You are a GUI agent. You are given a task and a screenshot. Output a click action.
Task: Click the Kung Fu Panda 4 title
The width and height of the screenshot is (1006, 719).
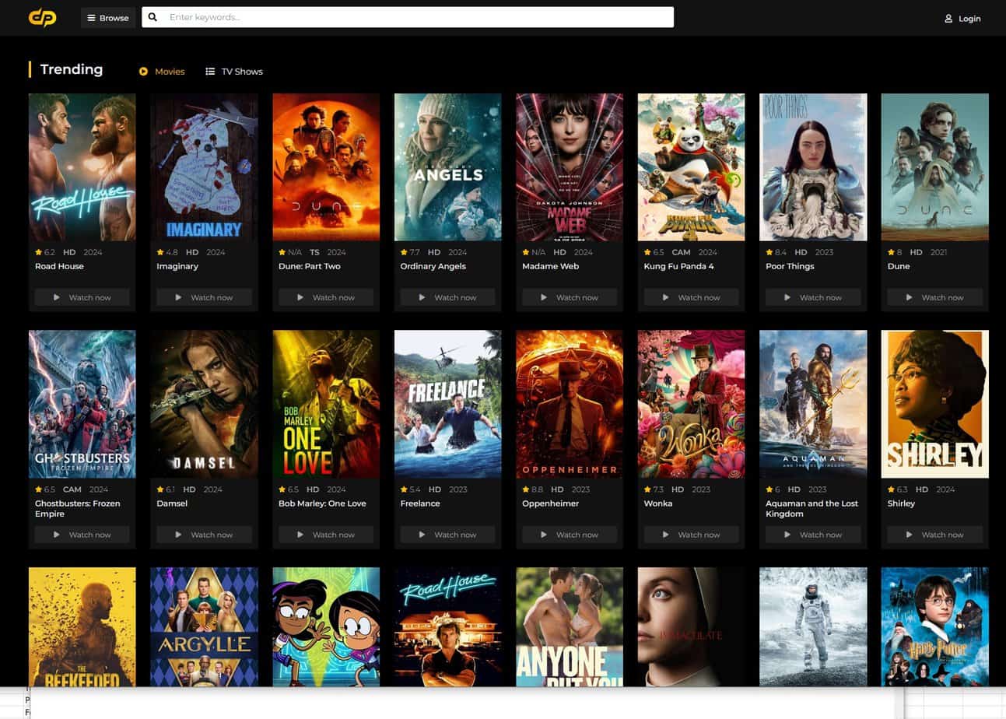pos(678,266)
